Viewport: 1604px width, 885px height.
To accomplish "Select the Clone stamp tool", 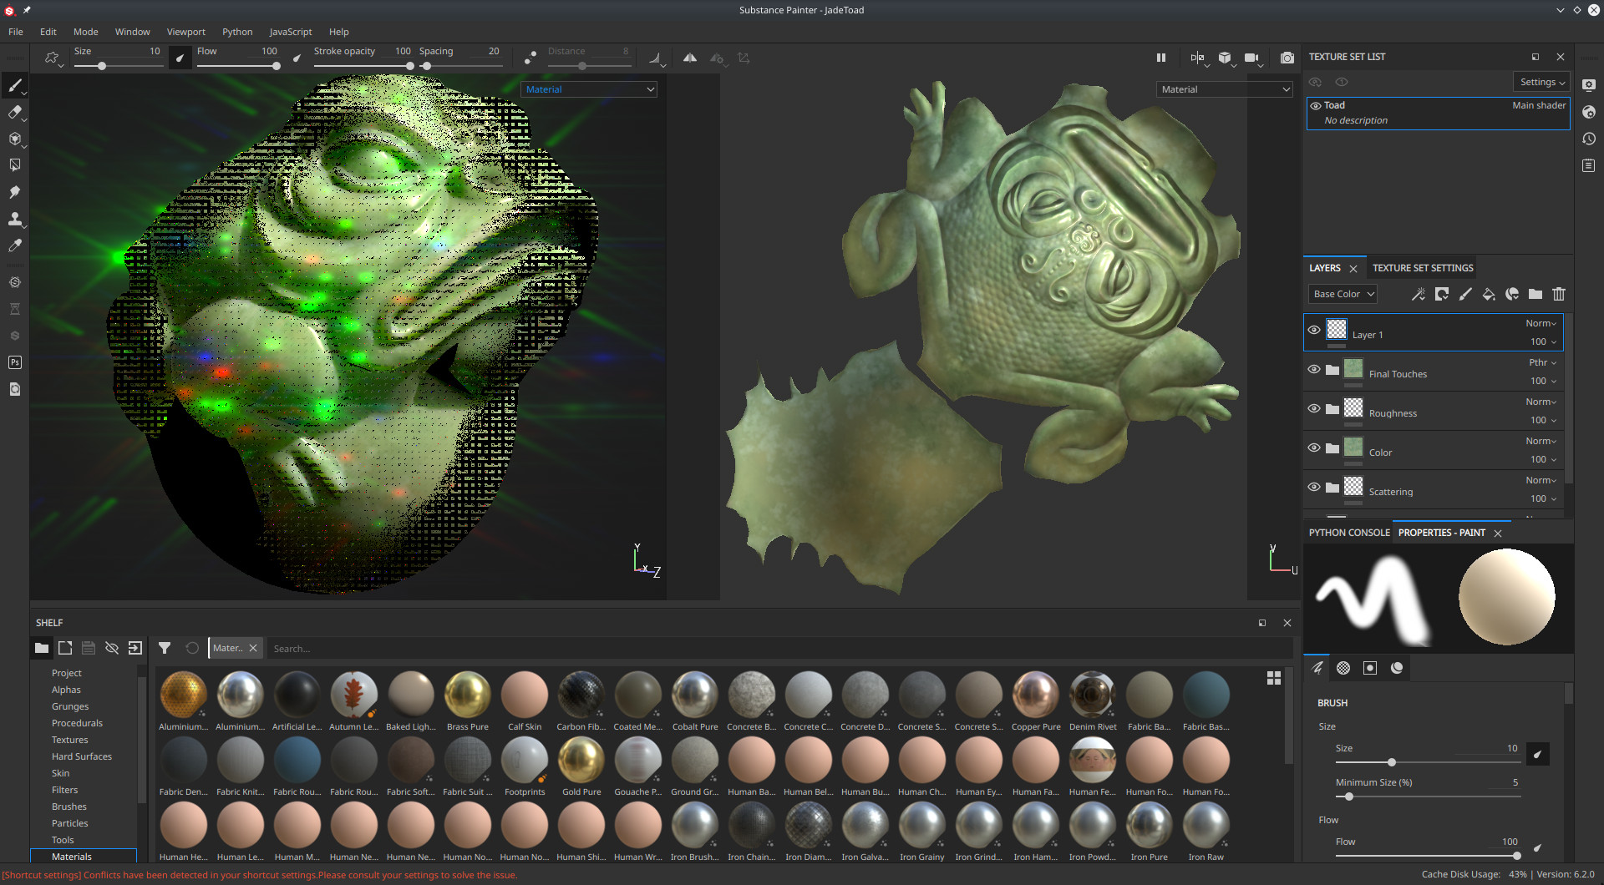I will click(15, 219).
